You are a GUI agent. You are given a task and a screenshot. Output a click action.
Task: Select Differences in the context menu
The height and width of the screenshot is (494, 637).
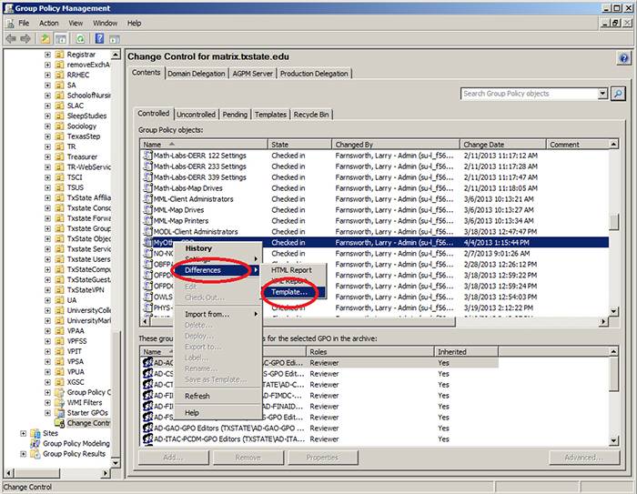click(217, 270)
